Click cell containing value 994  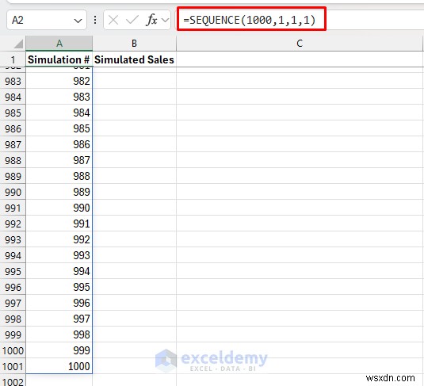tap(59, 271)
